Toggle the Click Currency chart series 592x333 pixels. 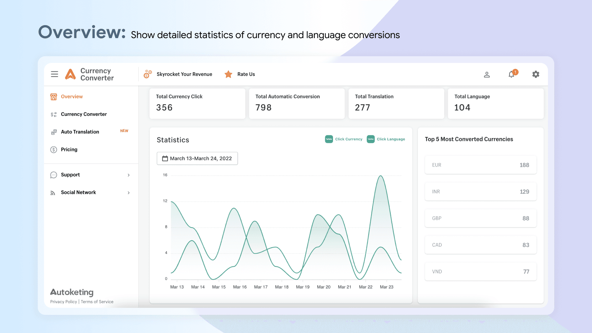343,139
